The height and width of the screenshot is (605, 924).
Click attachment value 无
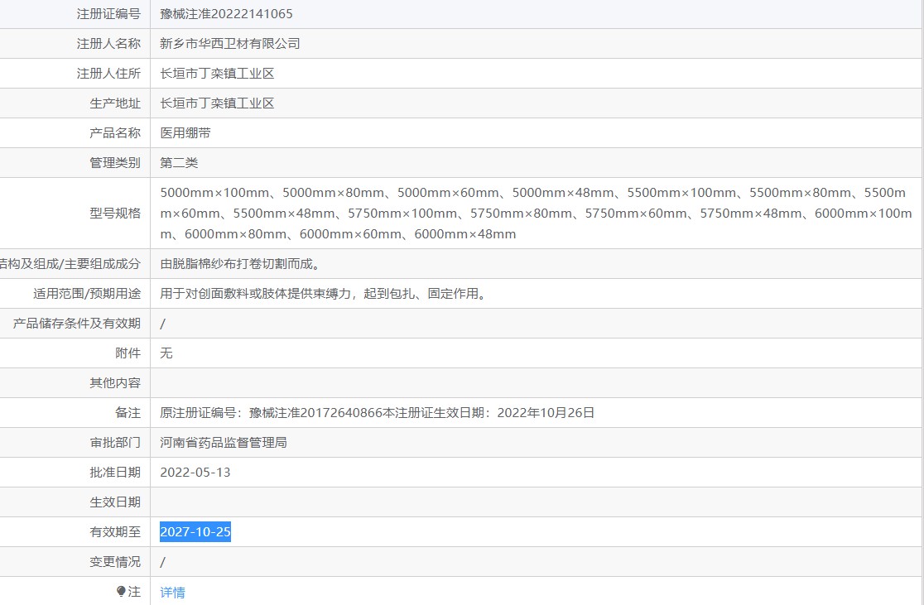[x=166, y=353]
